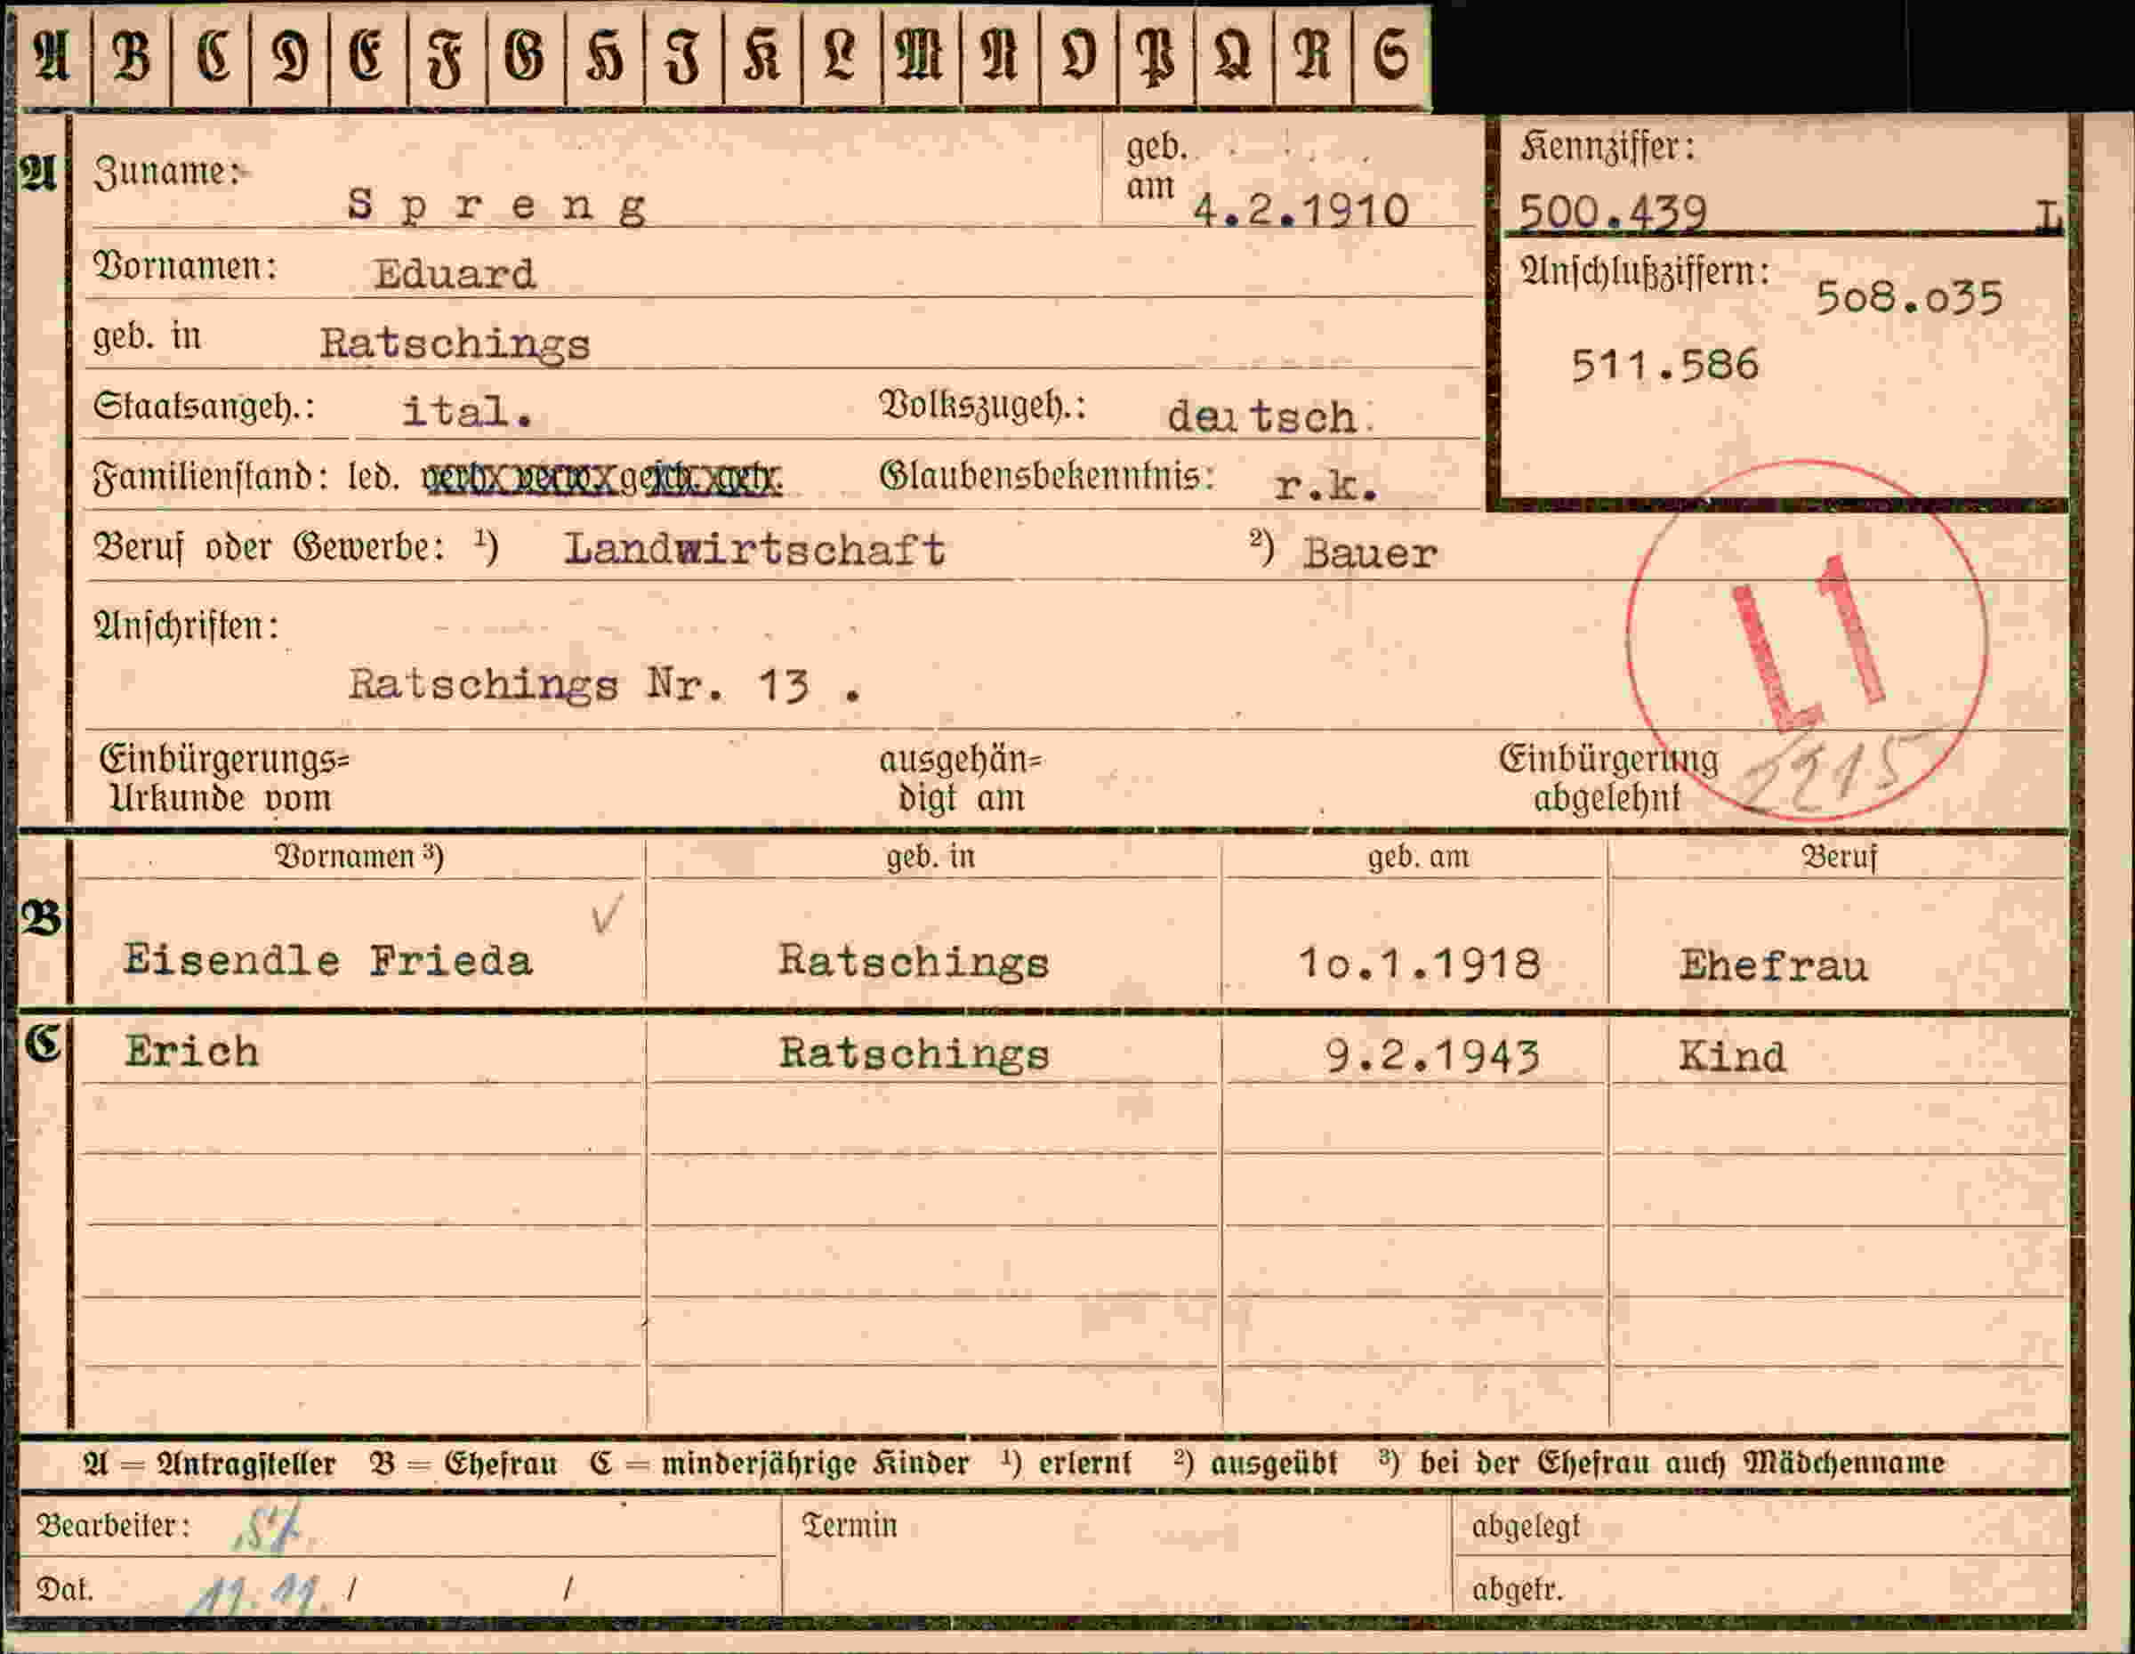Click the birthplace 'Ratschings' after 'geb. in'
2135x1654 pixels.
pyautogui.click(x=455, y=344)
